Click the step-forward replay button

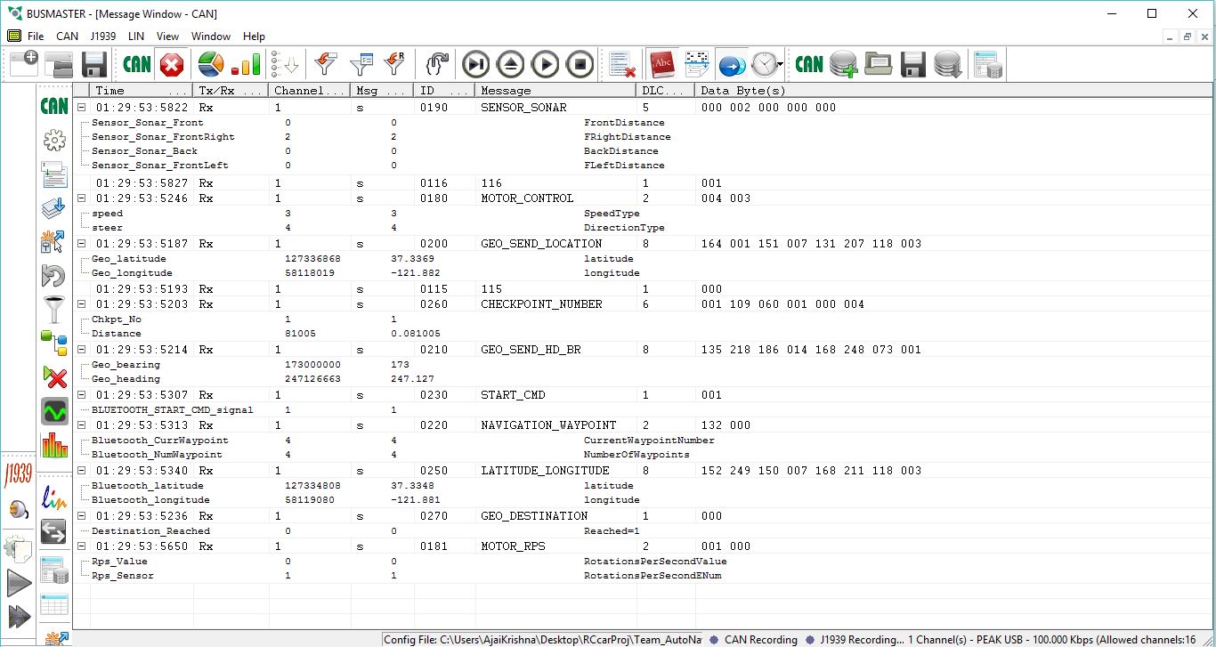[x=476, y=64]
